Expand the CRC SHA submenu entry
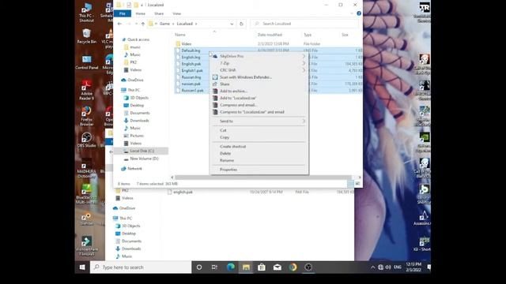This screenshot has height=284, width=506. [x=259, y=70]
